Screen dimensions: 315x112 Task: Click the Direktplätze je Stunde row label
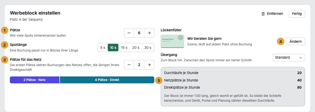(x=182, y=87)
